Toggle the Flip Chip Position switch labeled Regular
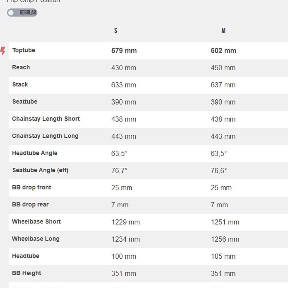Screen dimensions: 288x288 click(22, 13)
